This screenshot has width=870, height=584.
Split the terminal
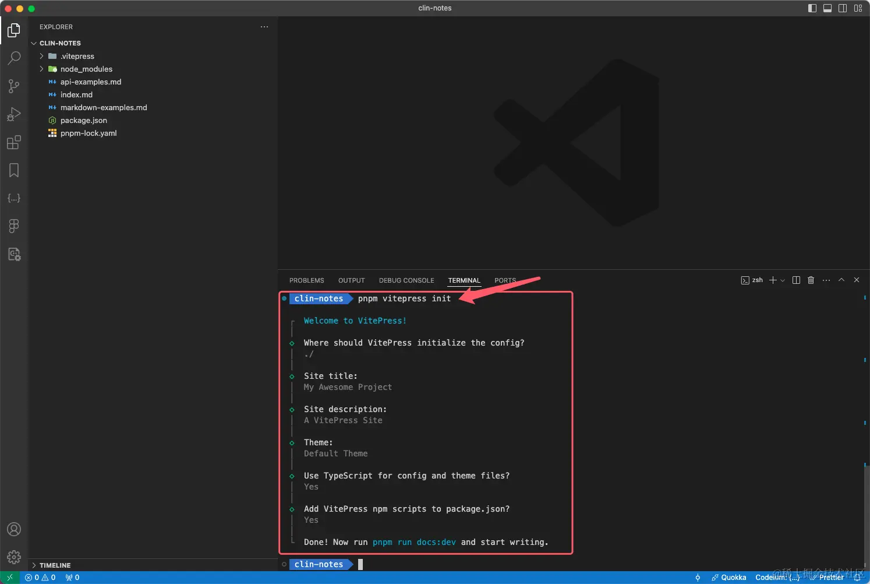[x=796, y=280]
